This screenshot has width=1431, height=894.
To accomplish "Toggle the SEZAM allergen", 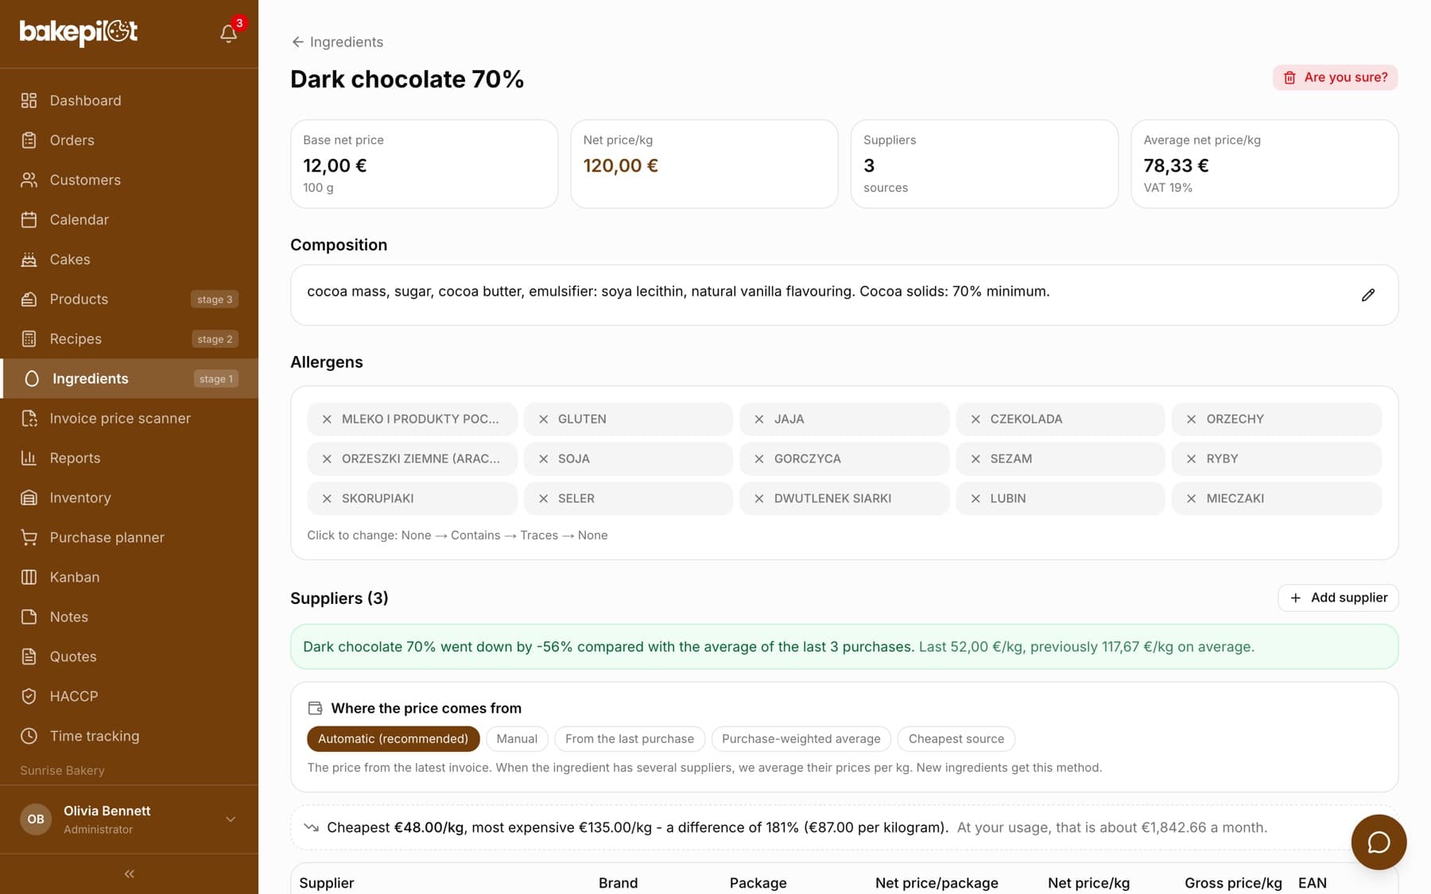I will tap(1061, 459).
